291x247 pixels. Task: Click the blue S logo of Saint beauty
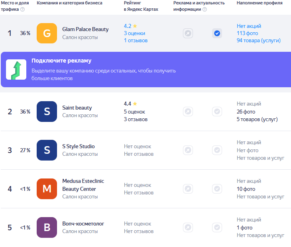point(47,112)
